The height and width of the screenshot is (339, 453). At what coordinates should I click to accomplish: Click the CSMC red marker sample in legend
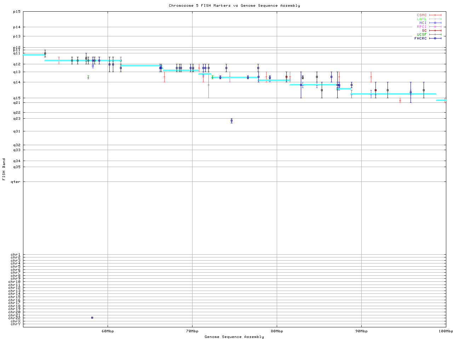pyautogui.click(x=435, y=15)
